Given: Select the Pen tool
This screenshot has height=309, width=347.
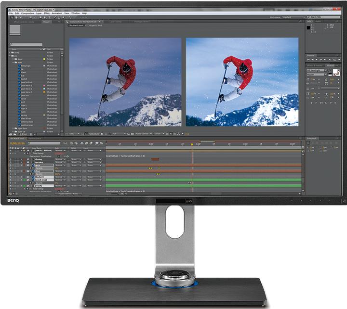Looking at the screenshot, I should pos(45,17).
